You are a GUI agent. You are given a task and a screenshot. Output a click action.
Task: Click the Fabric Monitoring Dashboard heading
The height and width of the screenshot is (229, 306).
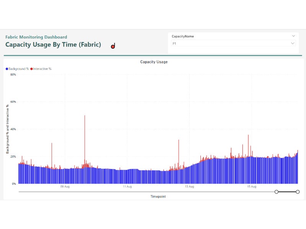pyautogui.click(x=36, y=37)
